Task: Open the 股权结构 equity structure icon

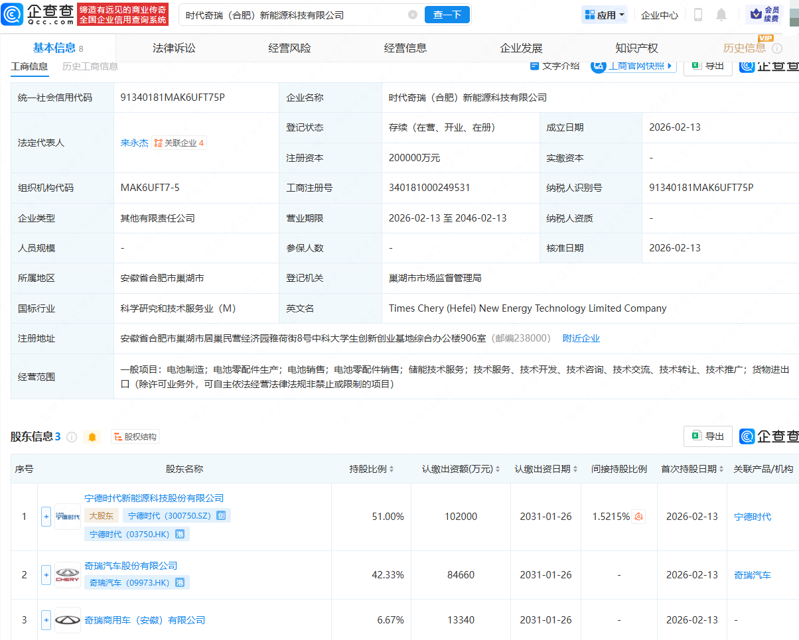Action: (x=117, y=436)
